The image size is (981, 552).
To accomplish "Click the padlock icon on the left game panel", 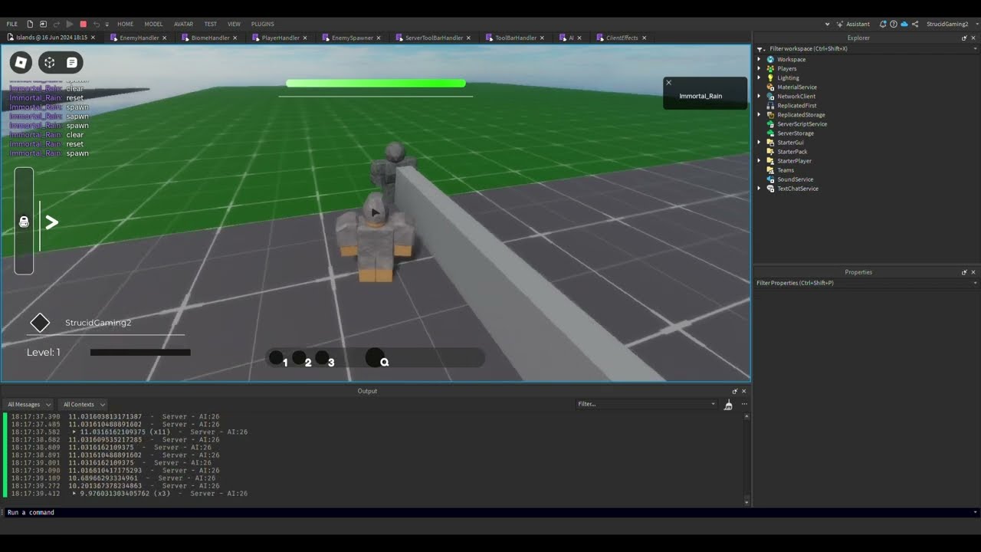I will point(24,222).
